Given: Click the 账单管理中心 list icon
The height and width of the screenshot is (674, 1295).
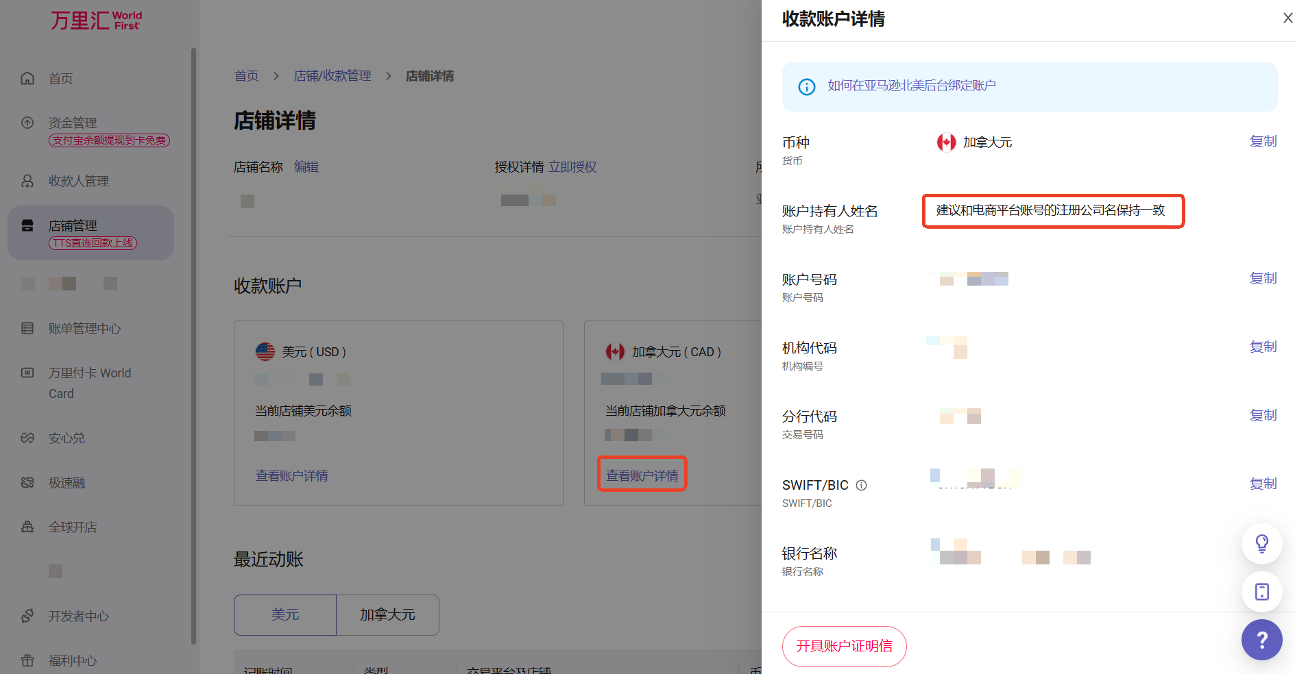Looking at the screenshot, I should [27, 328].
